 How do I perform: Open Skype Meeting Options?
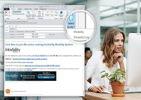(x=34, y=14)
